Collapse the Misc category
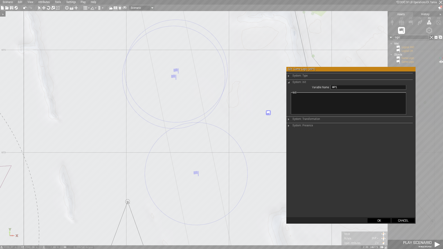443x249 pixels. tap(391, 44)
